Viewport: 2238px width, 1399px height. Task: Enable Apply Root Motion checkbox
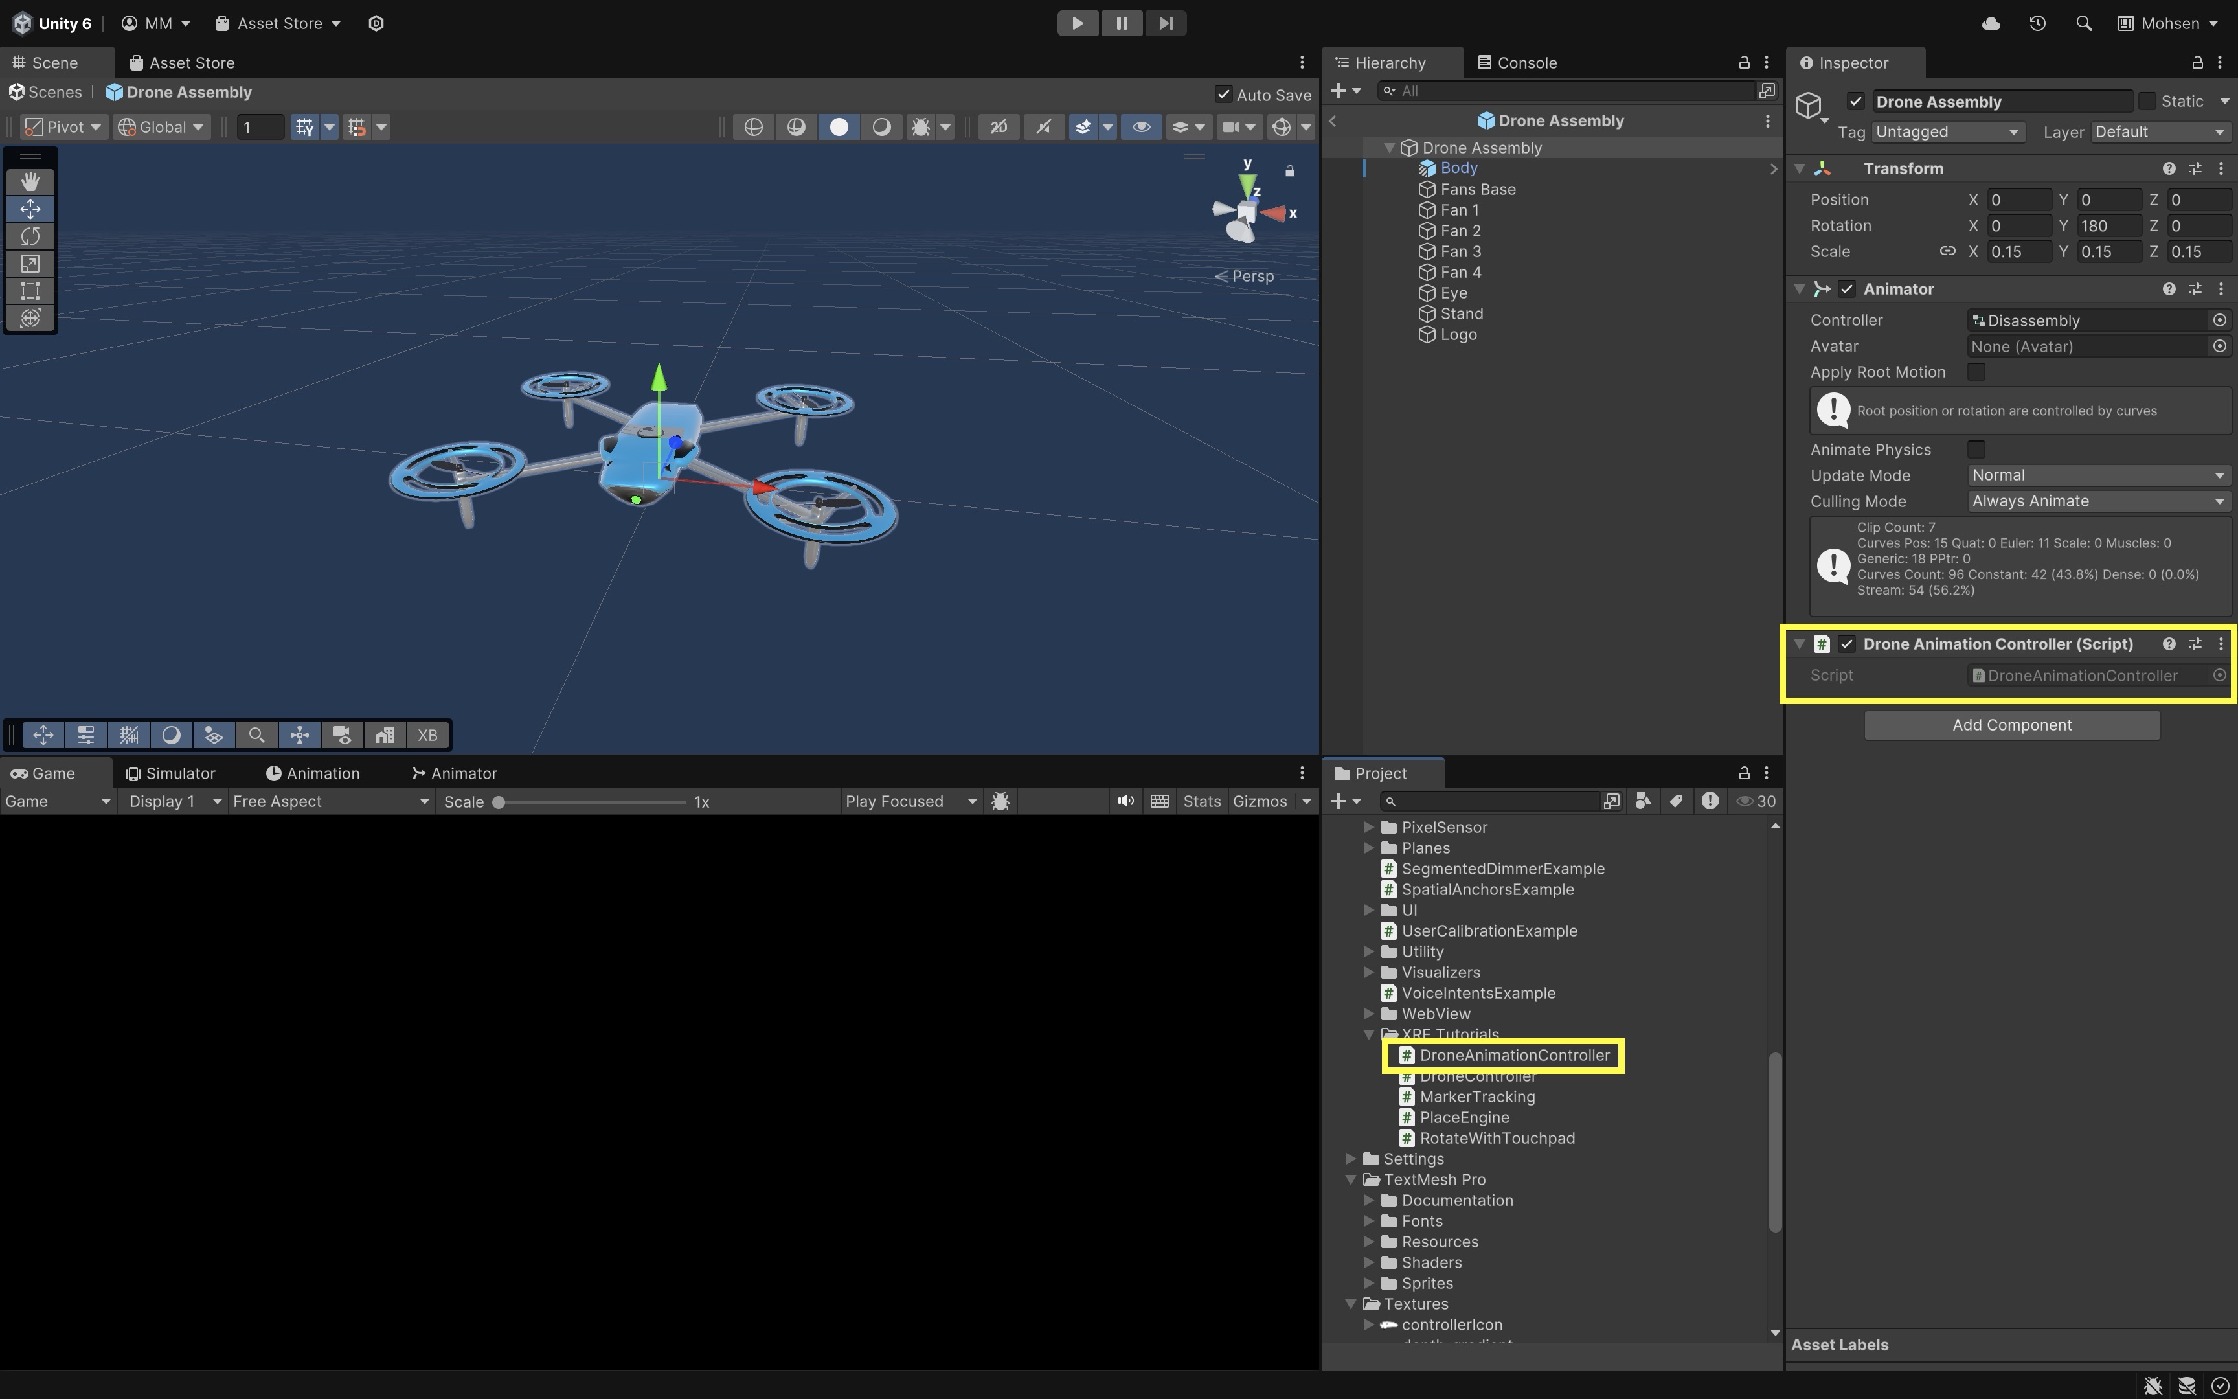point(1976,372)
